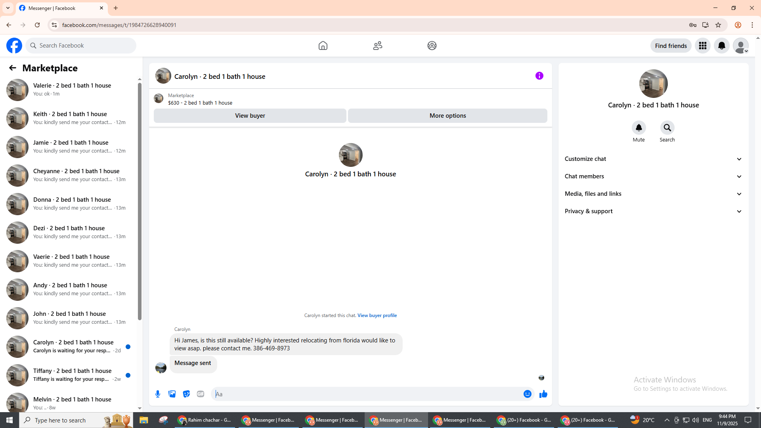Send a thumbs-up like

coord(543,394)
